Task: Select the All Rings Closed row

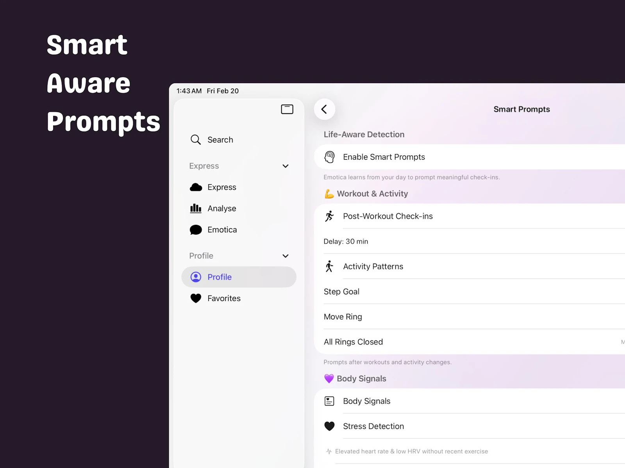Action: 470,342
